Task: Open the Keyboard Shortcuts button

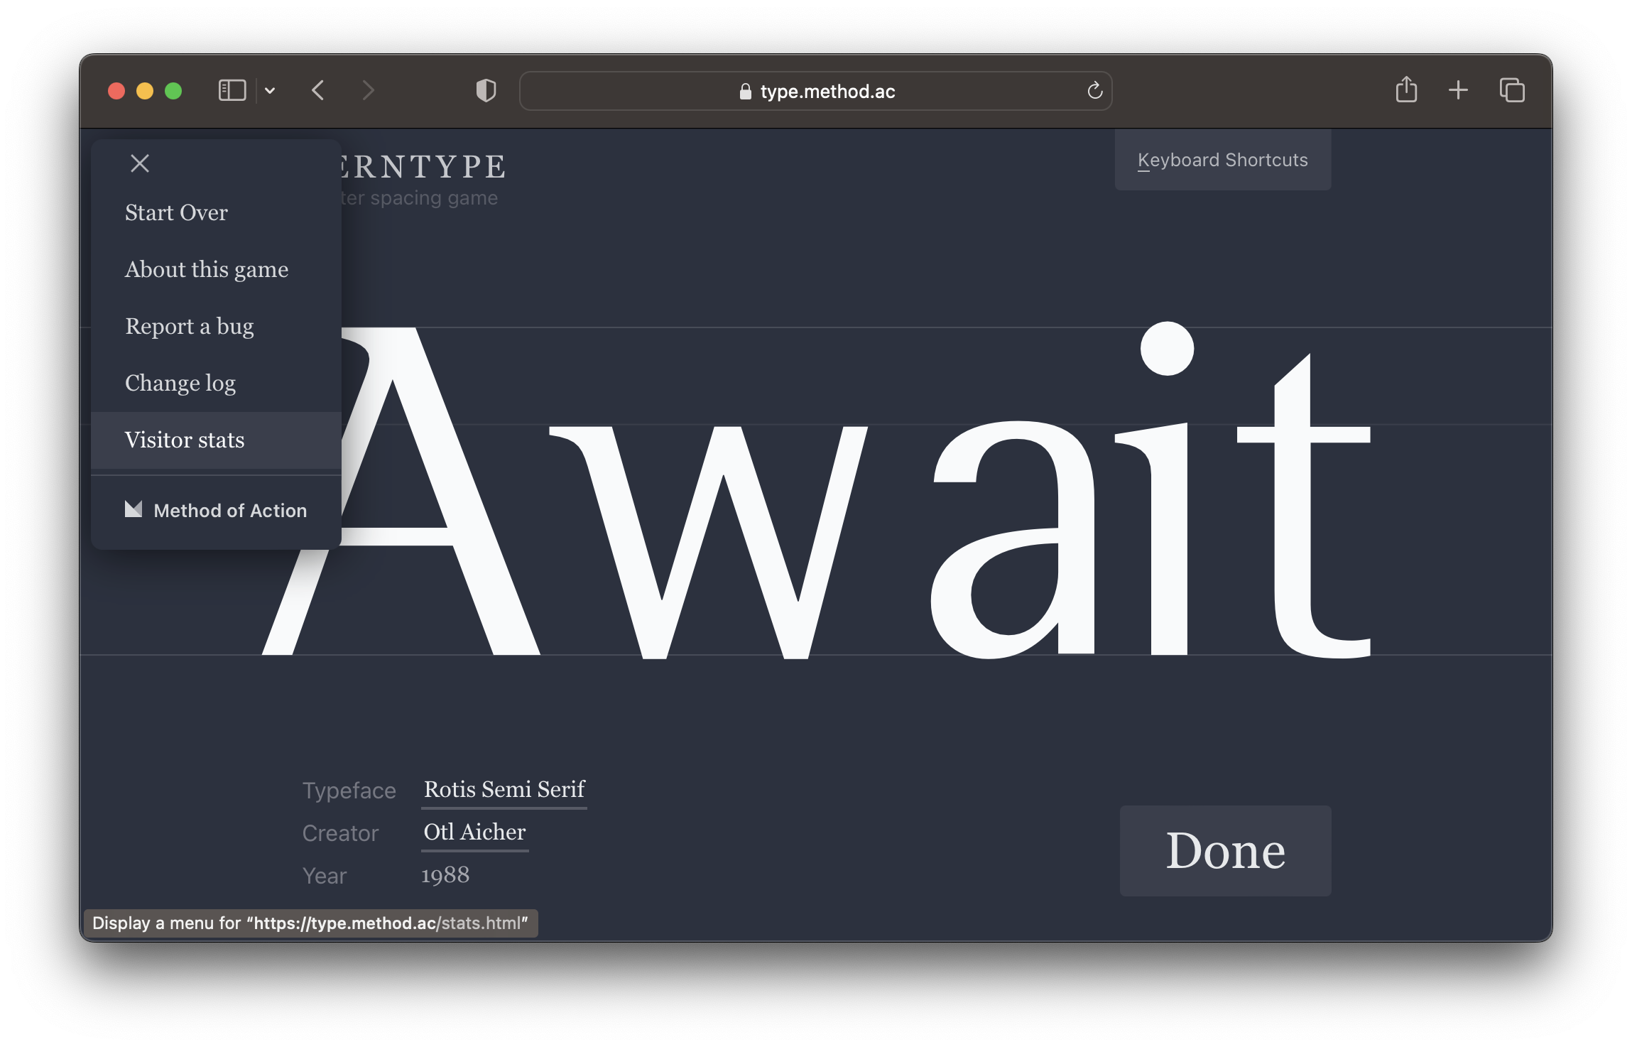Action: point(1222,160)
